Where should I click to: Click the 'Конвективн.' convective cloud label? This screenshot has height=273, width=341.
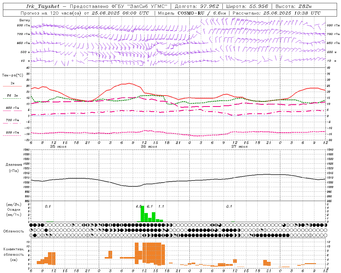coord(14,249)
